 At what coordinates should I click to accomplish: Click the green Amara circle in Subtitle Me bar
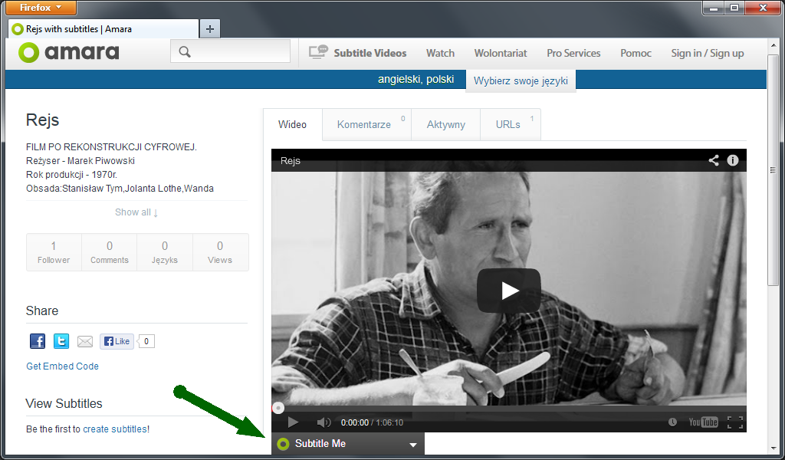click(x=284, y=444)
